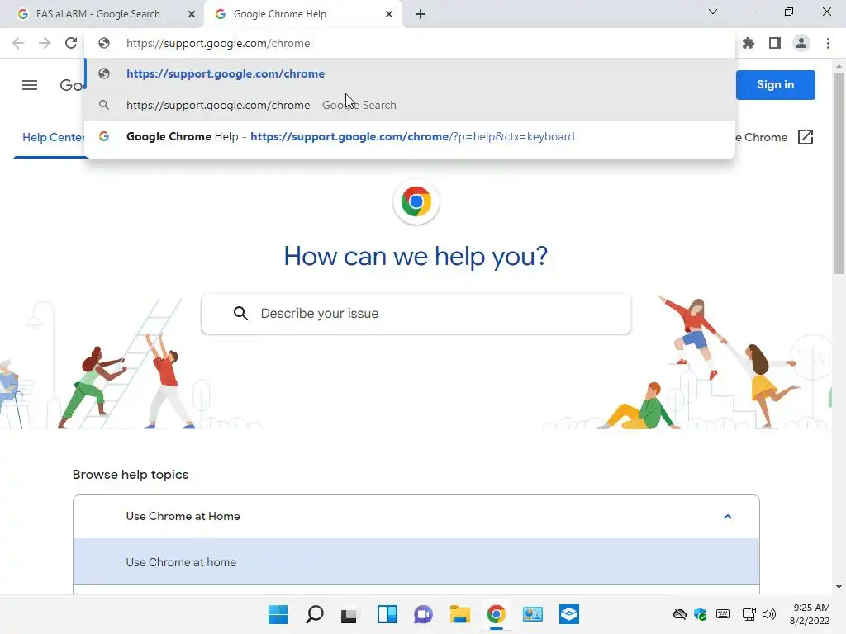
Task: Click the magnifier icon in search box
Action: (x=240, y=313)
